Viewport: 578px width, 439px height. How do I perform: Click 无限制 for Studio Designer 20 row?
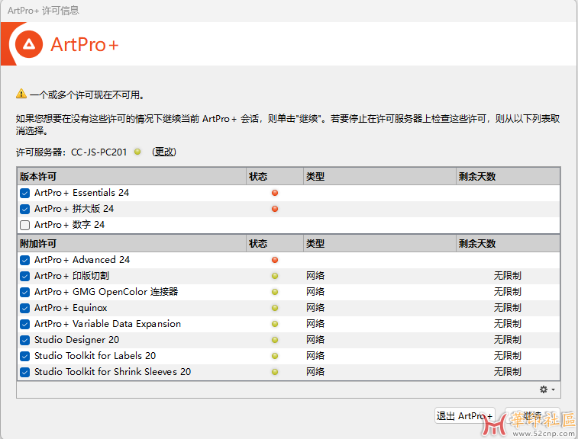(508, 340)
